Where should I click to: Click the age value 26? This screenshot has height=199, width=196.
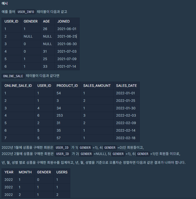pyautogui.click(x=45, y=29)
